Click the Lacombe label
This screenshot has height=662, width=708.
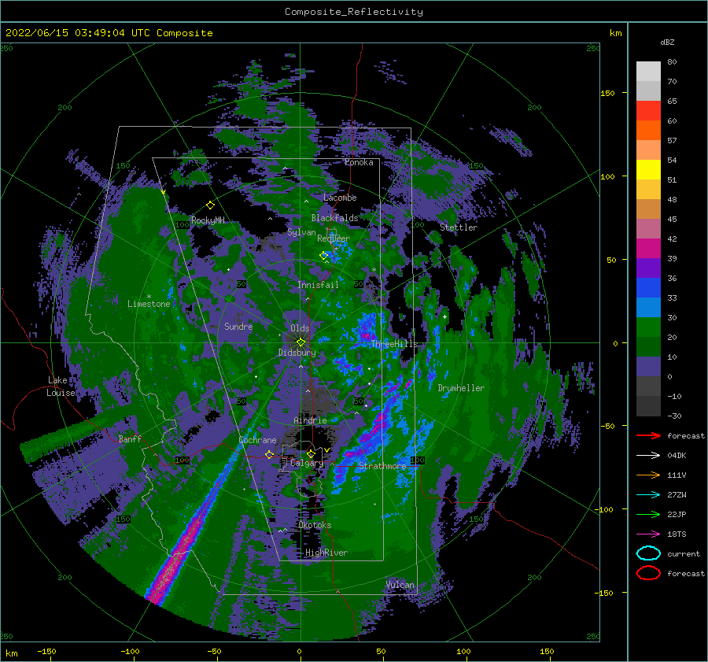pos(340,198)
